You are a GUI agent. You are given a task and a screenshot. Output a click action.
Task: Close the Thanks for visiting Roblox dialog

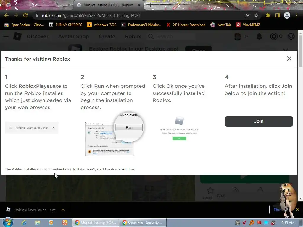click(289, 59)
